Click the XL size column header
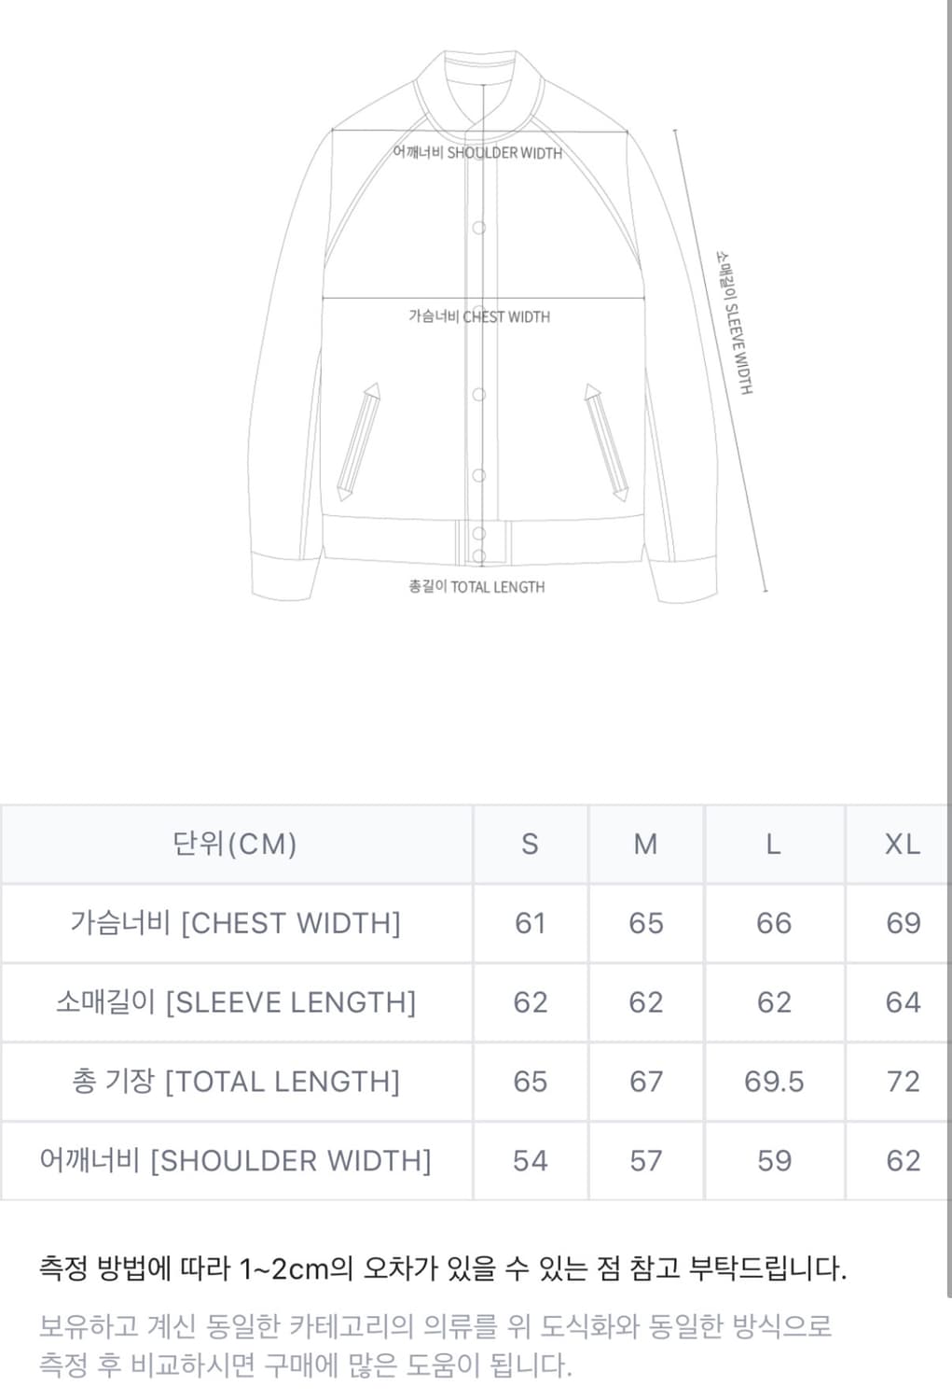952x1400 pixels. (x=902, y=844)
